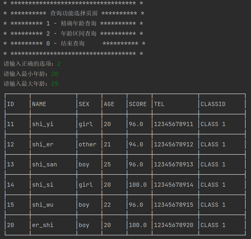Click the AGE column header

[x=109, y=104]
